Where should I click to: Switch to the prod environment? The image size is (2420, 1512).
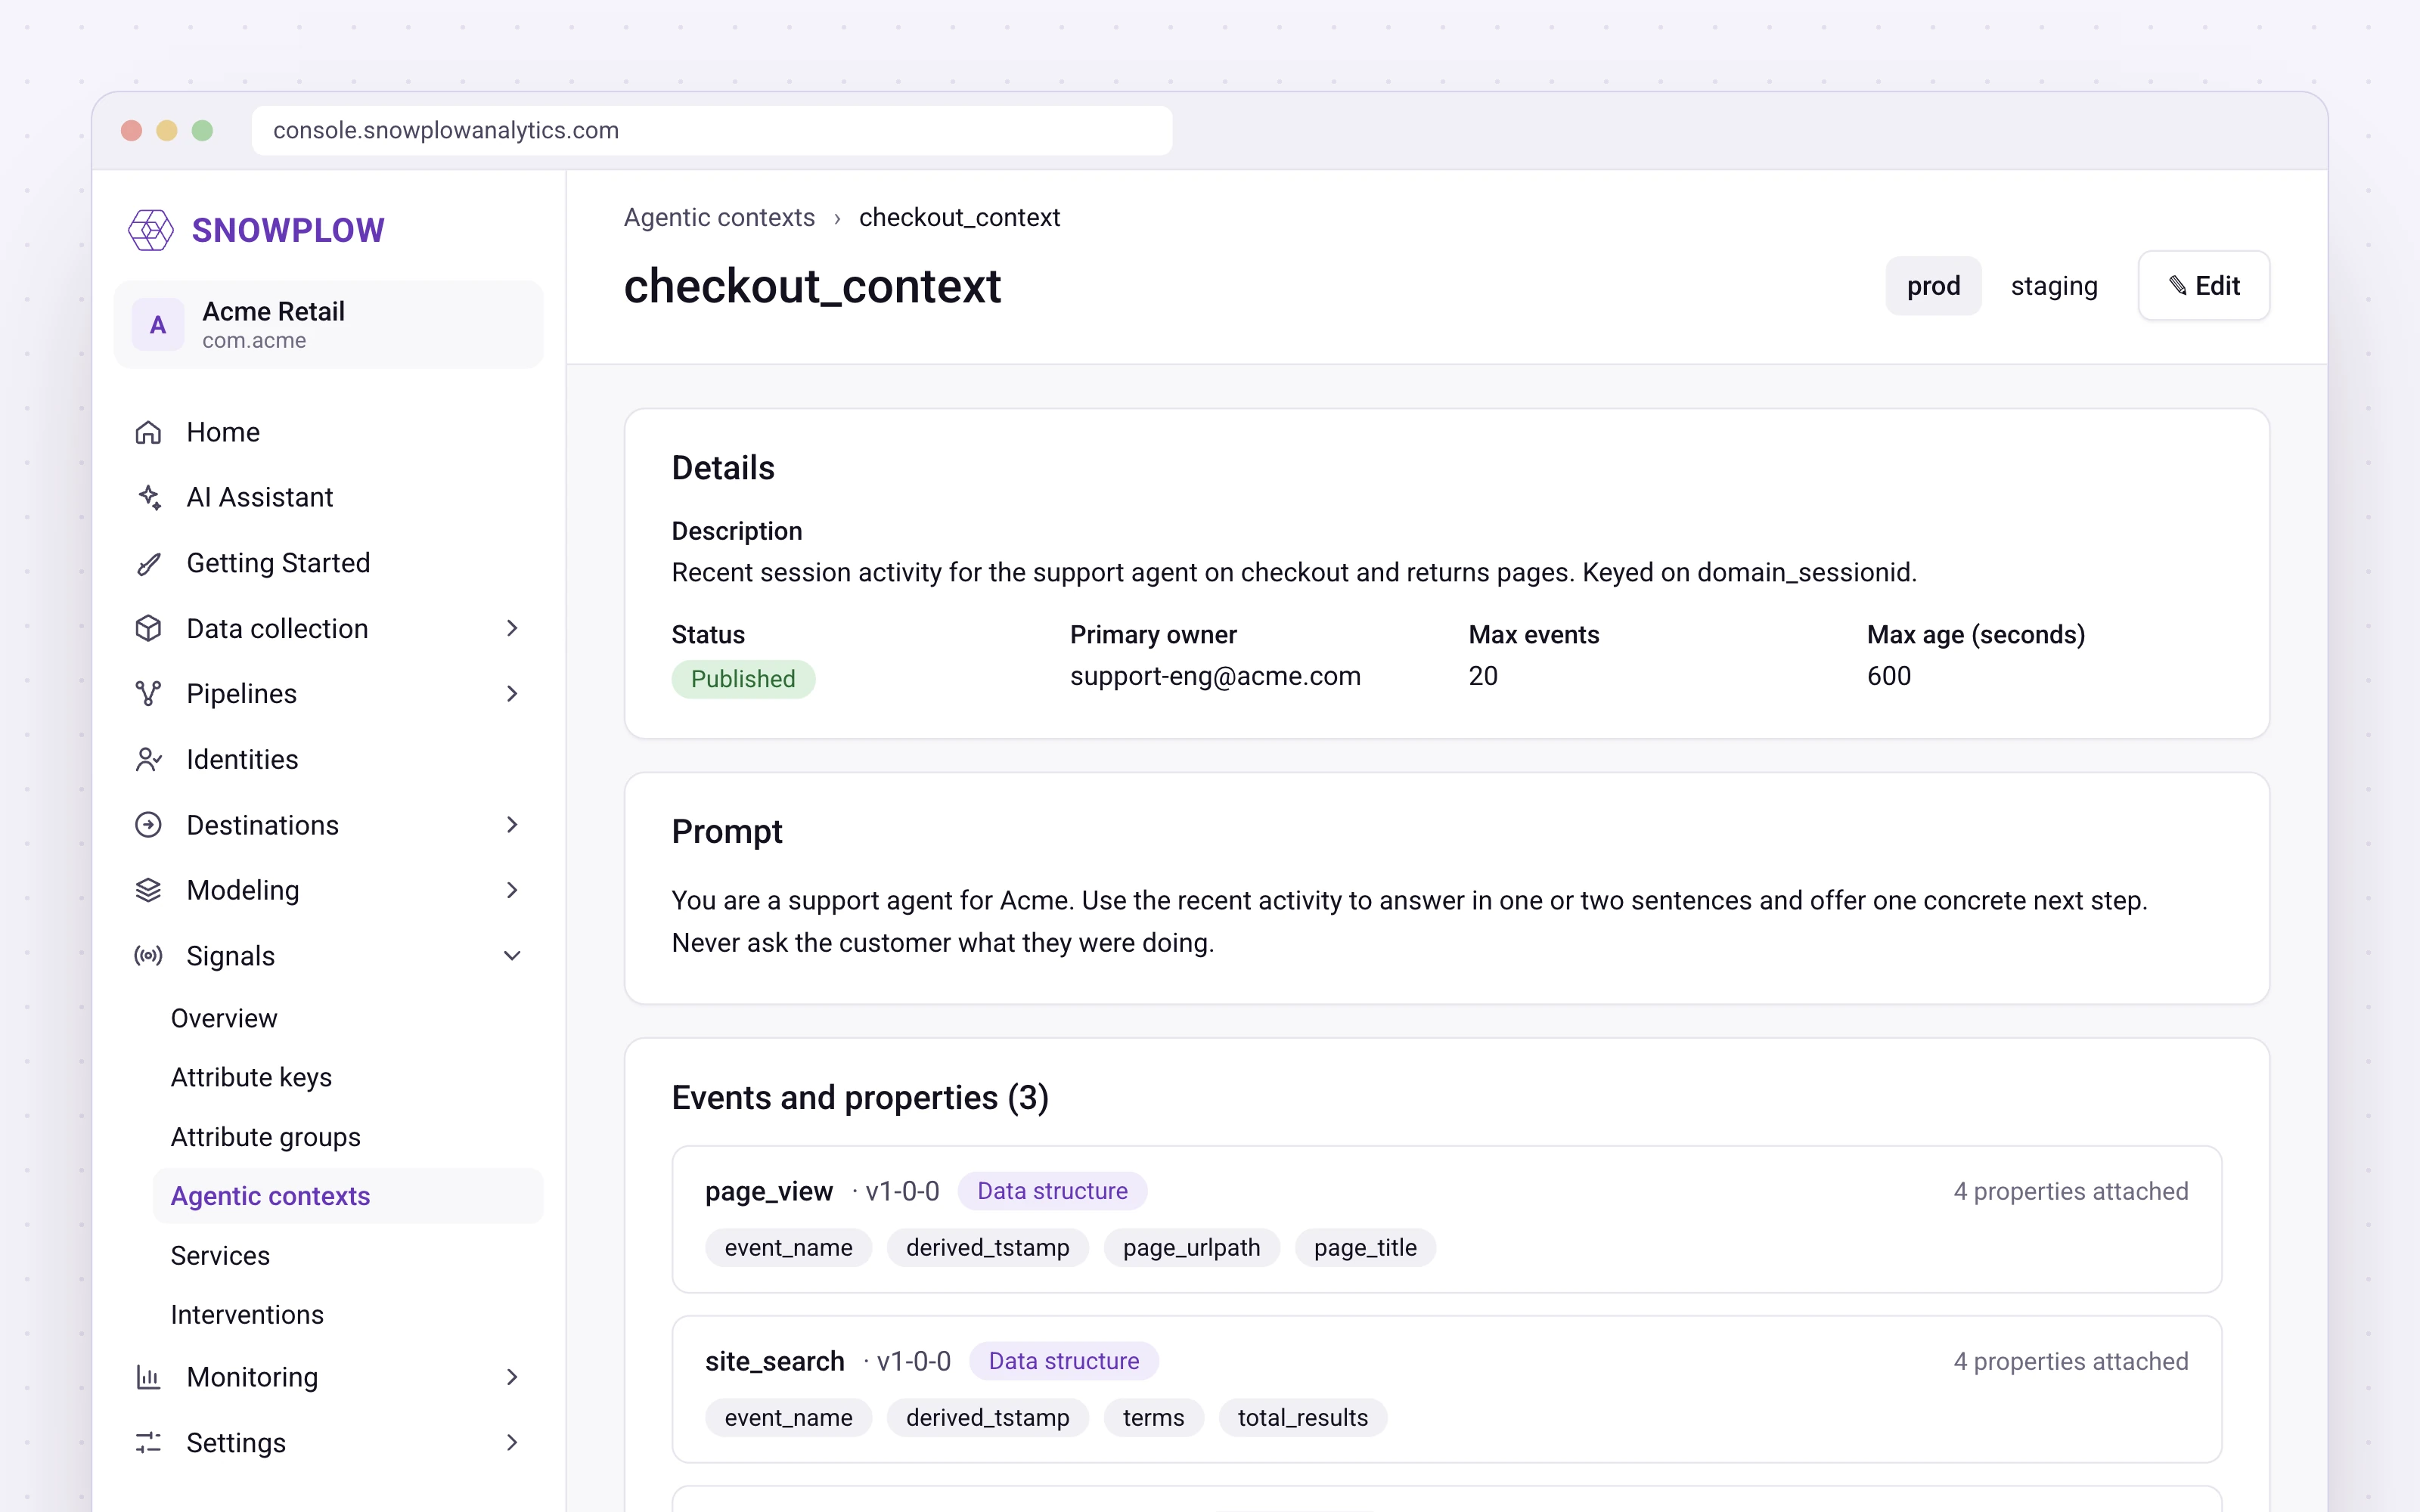pos(1933,286)
